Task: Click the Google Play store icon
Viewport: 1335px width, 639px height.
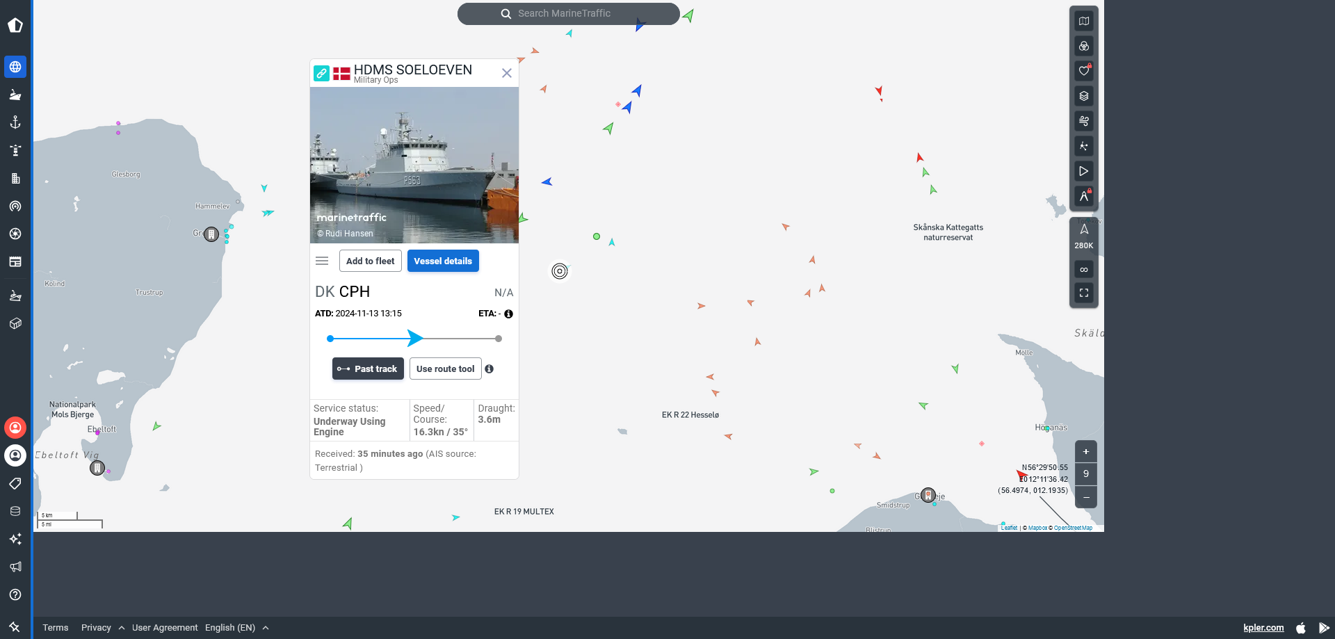Action: coord(1324,628)
